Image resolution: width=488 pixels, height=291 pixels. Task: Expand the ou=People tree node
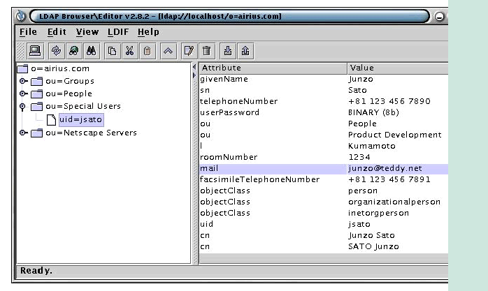pyautogui.click(x=23, y=94)
